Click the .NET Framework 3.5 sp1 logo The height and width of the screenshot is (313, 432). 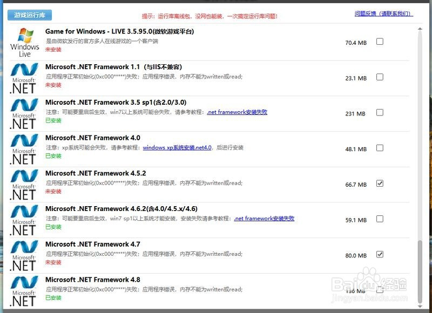pos(24,114)
